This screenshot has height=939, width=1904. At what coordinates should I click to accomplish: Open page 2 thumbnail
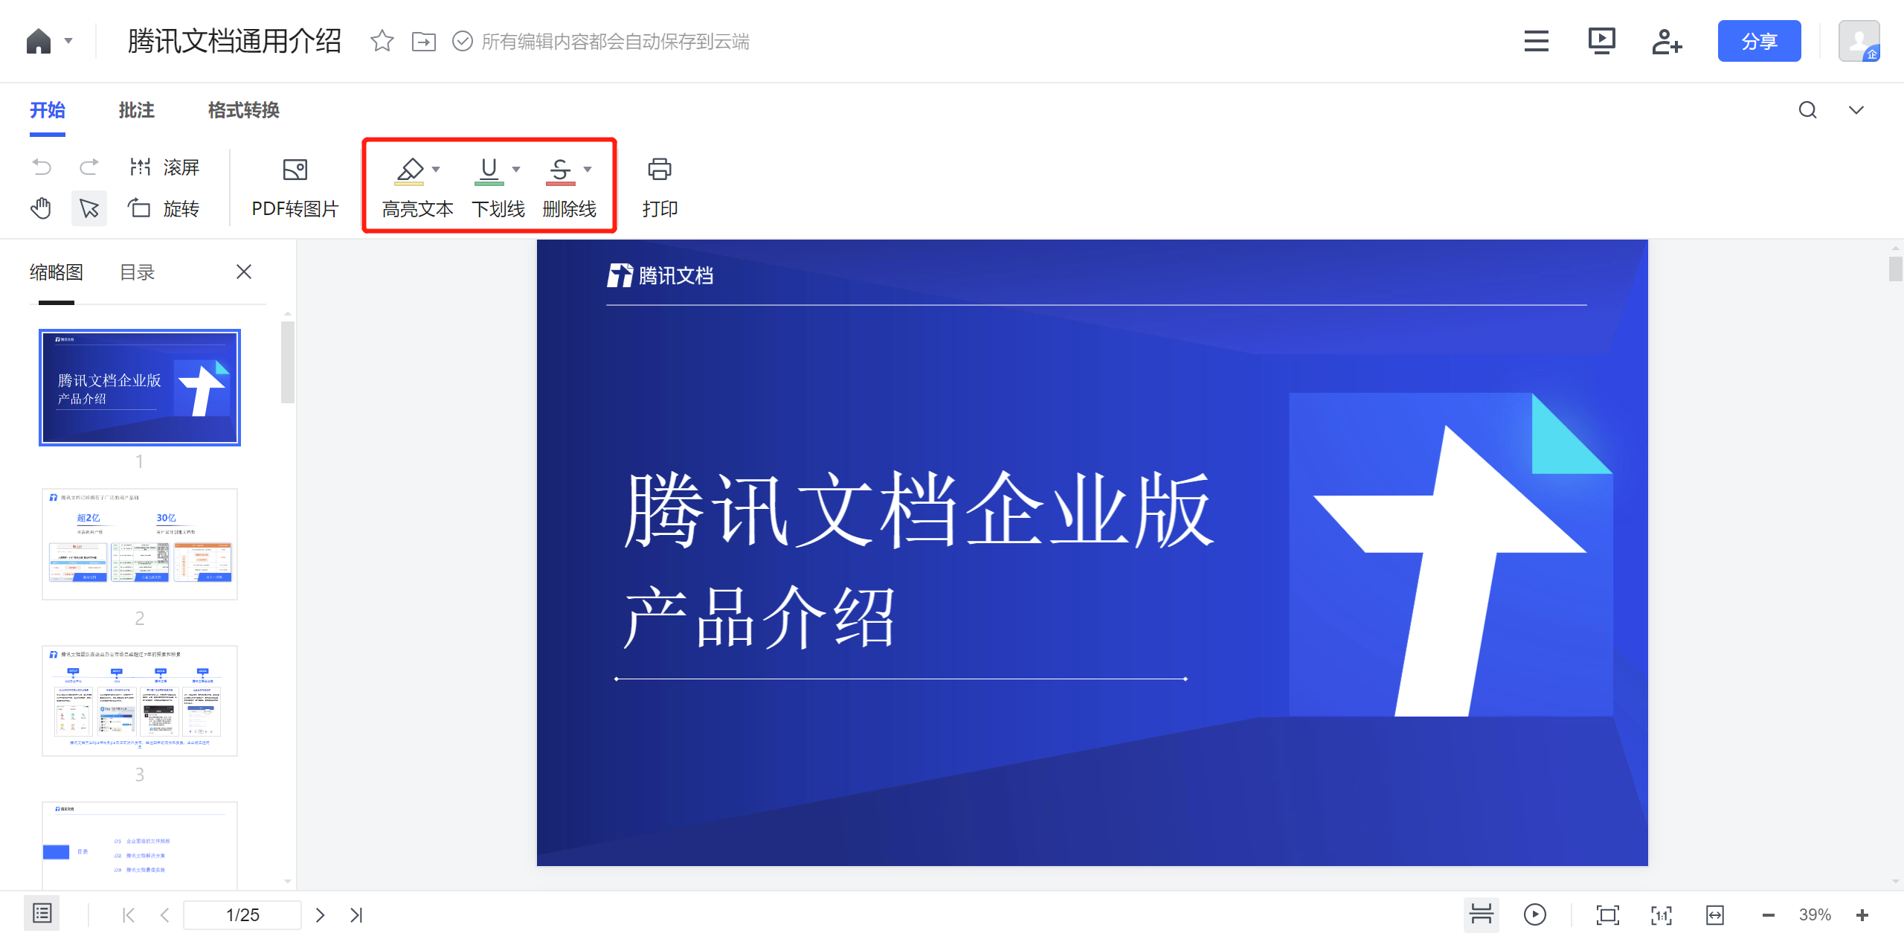click(140, 544)
